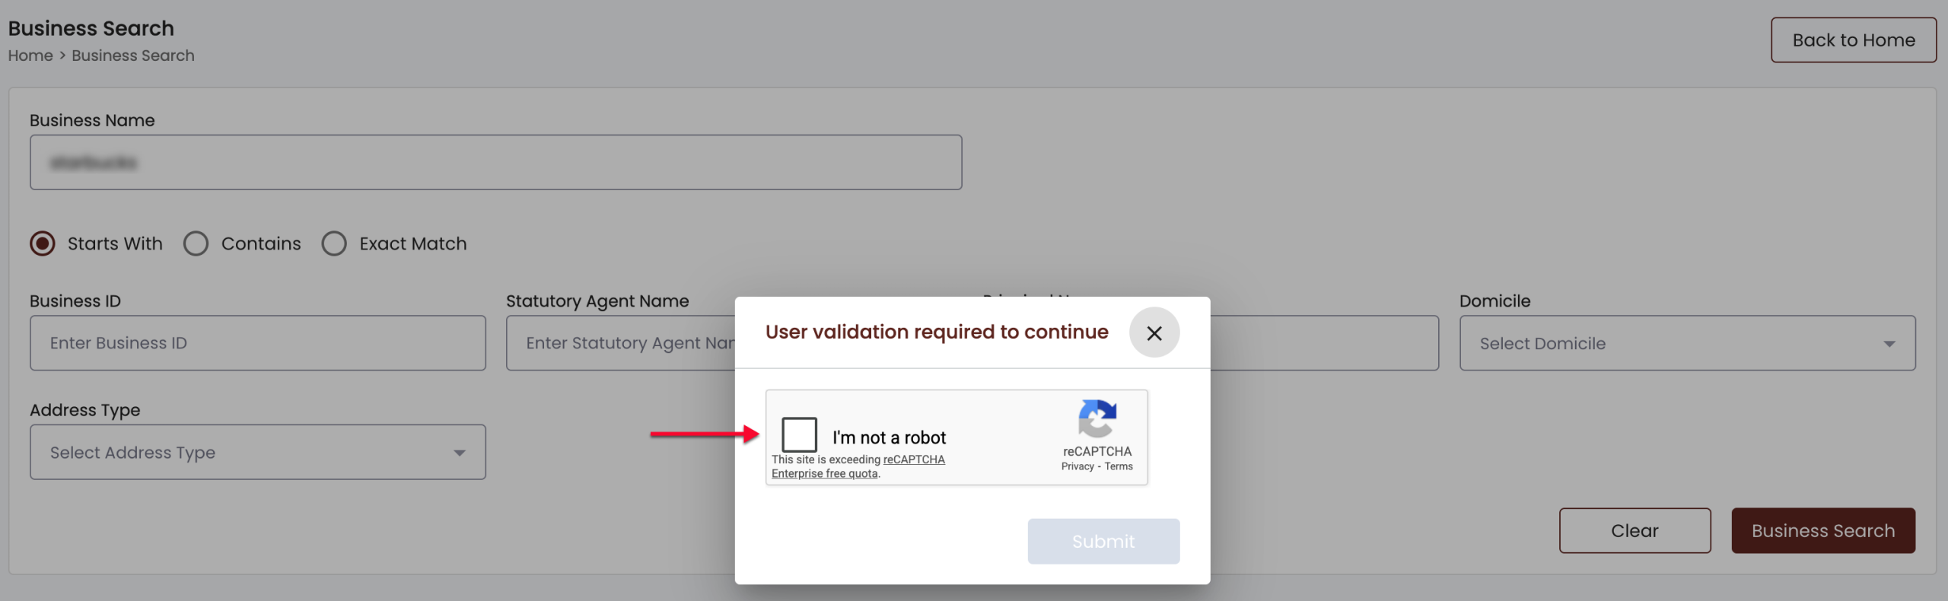Screen dimensions: 1948x601
Task: Click the Domicile dropdown arrow
Action: click(1889, 344)
